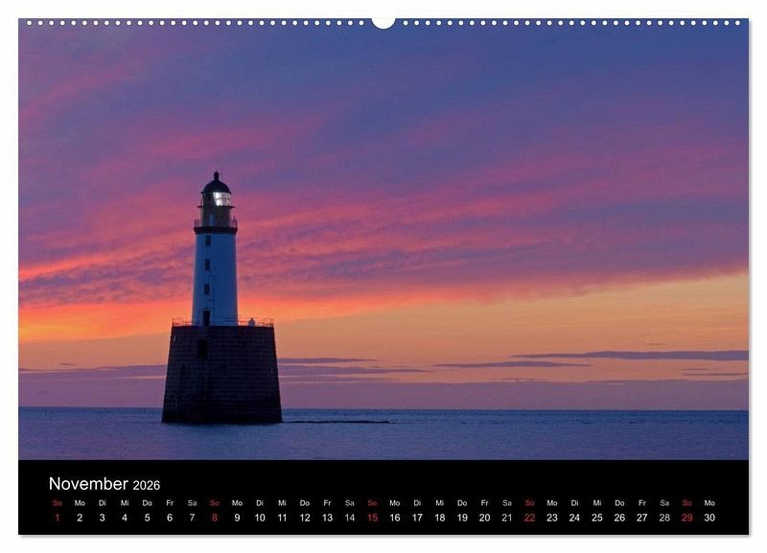
Task: Click the lighthouse stone base
Action: 222,374
